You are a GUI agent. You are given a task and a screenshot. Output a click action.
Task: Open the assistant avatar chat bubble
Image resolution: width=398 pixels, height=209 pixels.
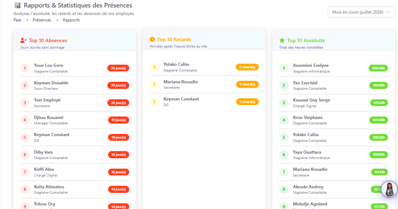[x=389, y=189]
